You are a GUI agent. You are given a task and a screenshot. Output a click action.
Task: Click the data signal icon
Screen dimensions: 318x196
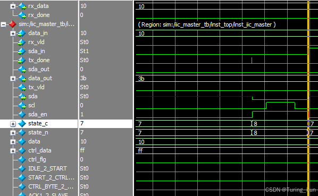coord(22,141)
